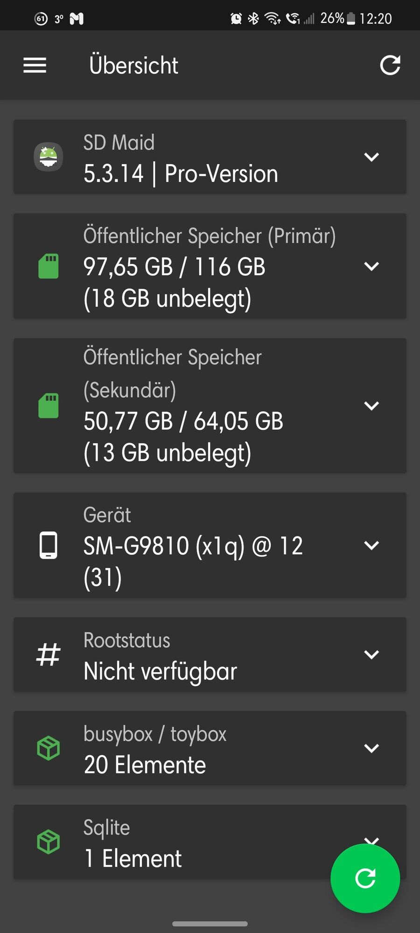Tap the Sqlite box icon

coord(49,842)
